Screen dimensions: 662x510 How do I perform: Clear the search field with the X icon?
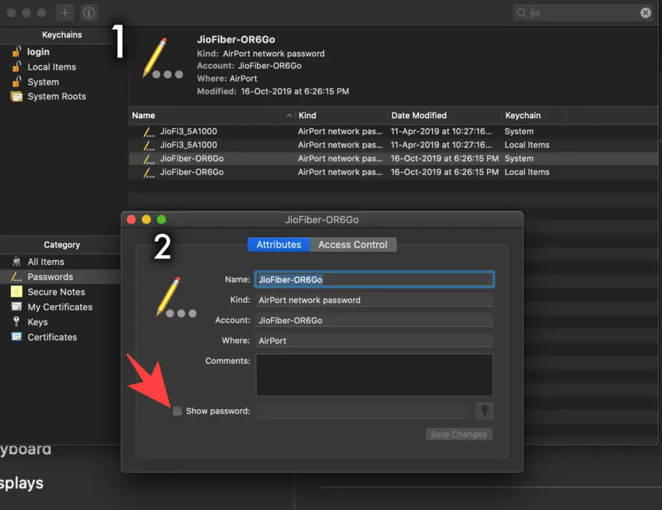pos(645,13)
